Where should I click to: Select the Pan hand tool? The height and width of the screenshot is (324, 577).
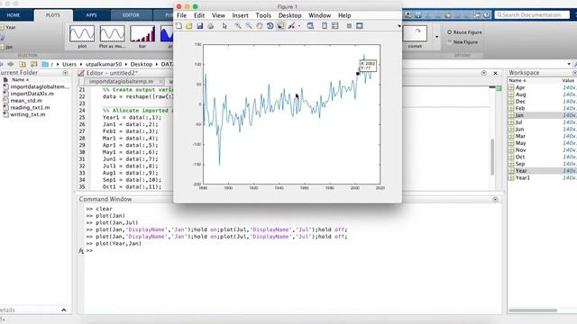pos(260,26)
